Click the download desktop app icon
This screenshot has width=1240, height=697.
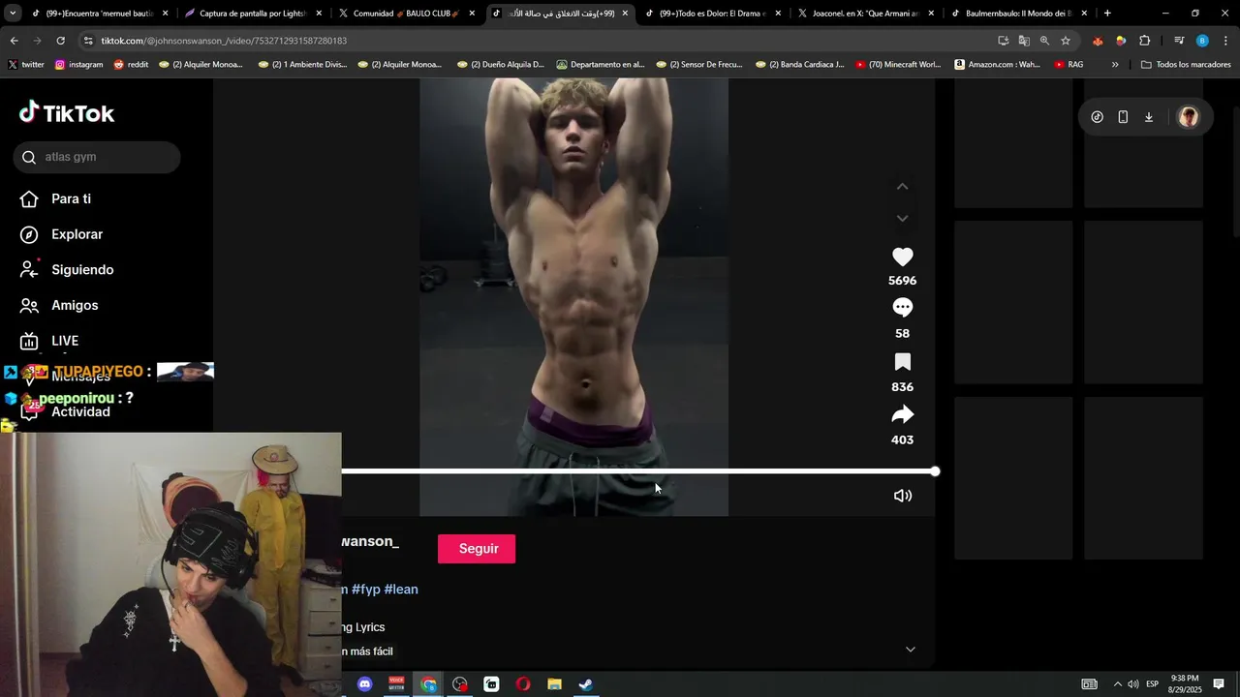[1149, 117]
